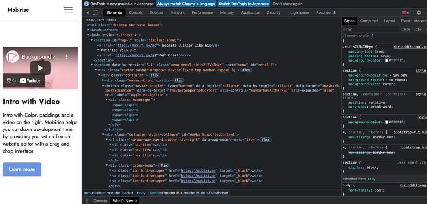The height and width of the screenshot is (204, 427).
Task: Click the YouTube logo on video
Action: (30, 80)
